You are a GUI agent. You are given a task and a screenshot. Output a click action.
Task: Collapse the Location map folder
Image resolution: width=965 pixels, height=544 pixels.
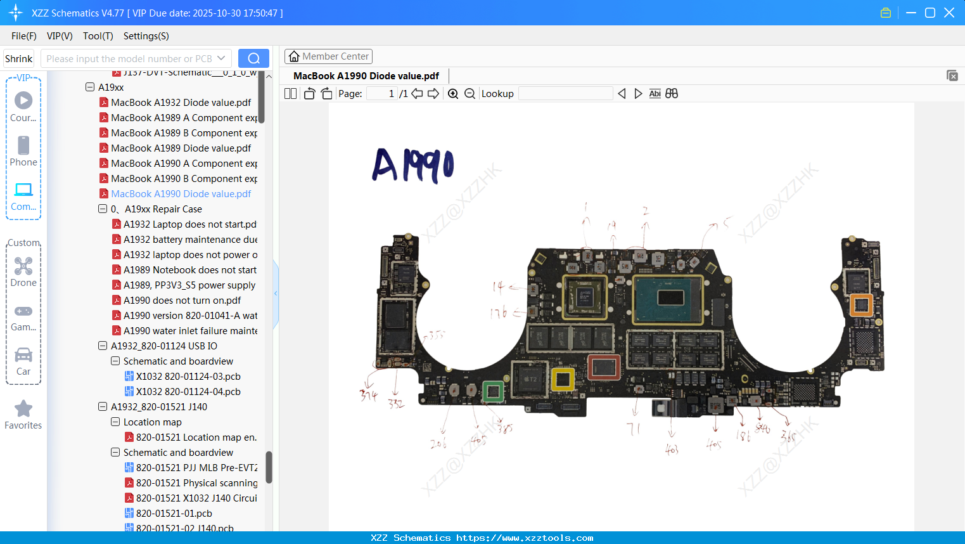point(115,422)
